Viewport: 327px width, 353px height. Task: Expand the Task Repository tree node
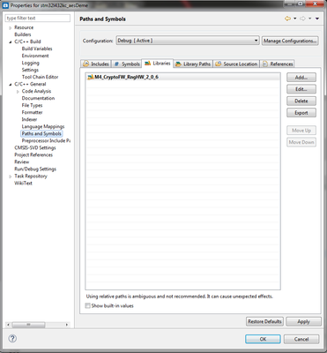click(x=11, y=176)
